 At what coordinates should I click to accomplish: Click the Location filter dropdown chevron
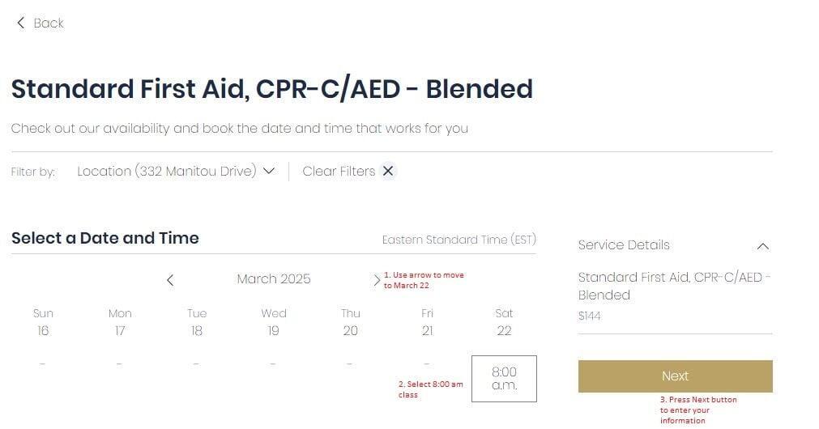tap(268, 171)
